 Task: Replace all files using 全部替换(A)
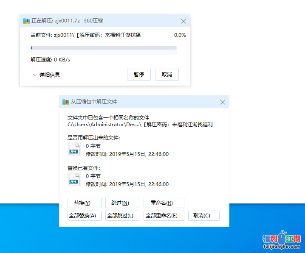pyautogui.click(x=85, y=216)
